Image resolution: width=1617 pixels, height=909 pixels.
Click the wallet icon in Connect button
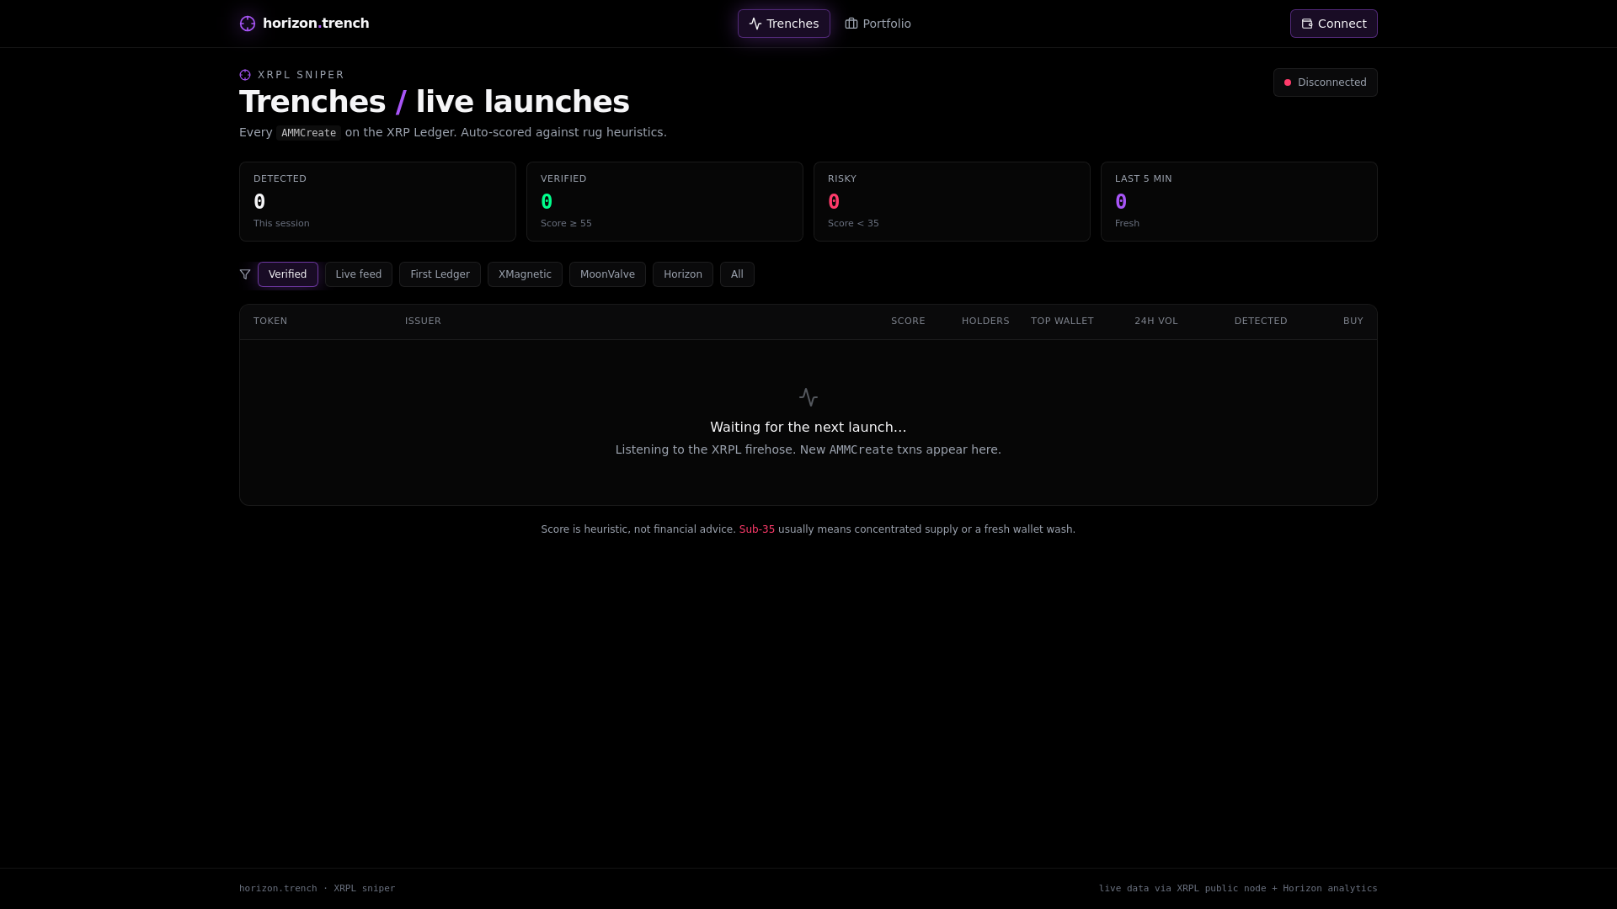pos(1307,24)
